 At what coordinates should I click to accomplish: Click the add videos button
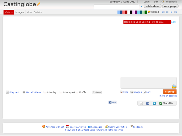(152, 6)
